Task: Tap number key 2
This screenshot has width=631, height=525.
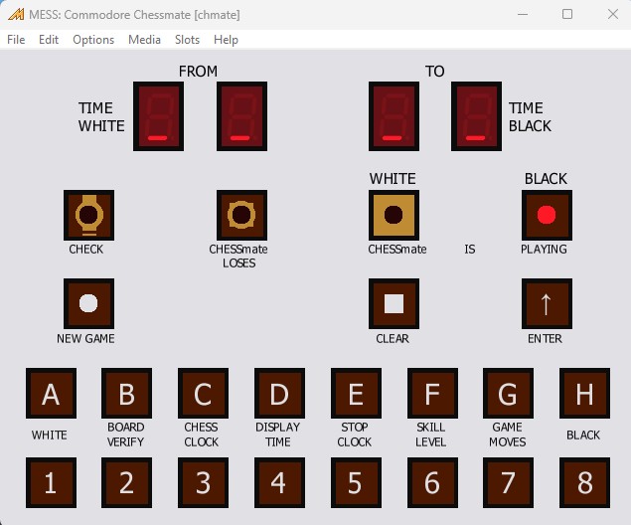Action: tap(127, 482)
